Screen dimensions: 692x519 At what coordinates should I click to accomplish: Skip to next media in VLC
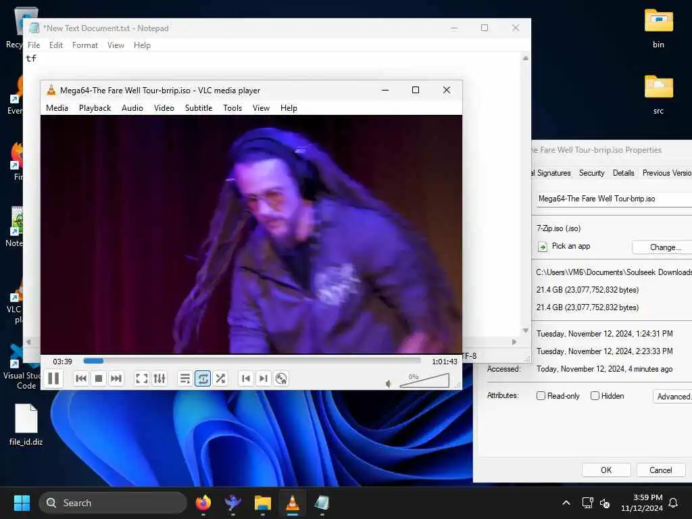116,378
